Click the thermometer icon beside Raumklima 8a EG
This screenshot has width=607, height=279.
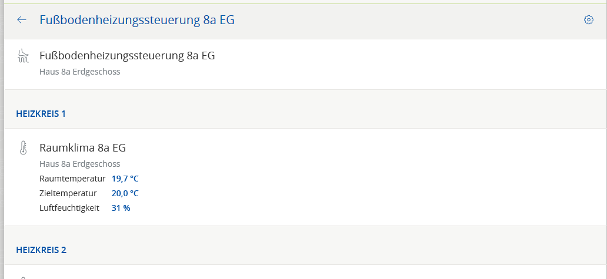(x=23, y=148)
